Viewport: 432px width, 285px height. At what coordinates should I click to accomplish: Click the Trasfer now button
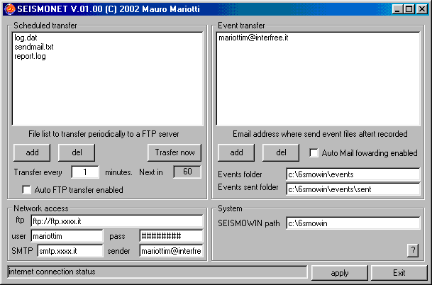(175, 152)
